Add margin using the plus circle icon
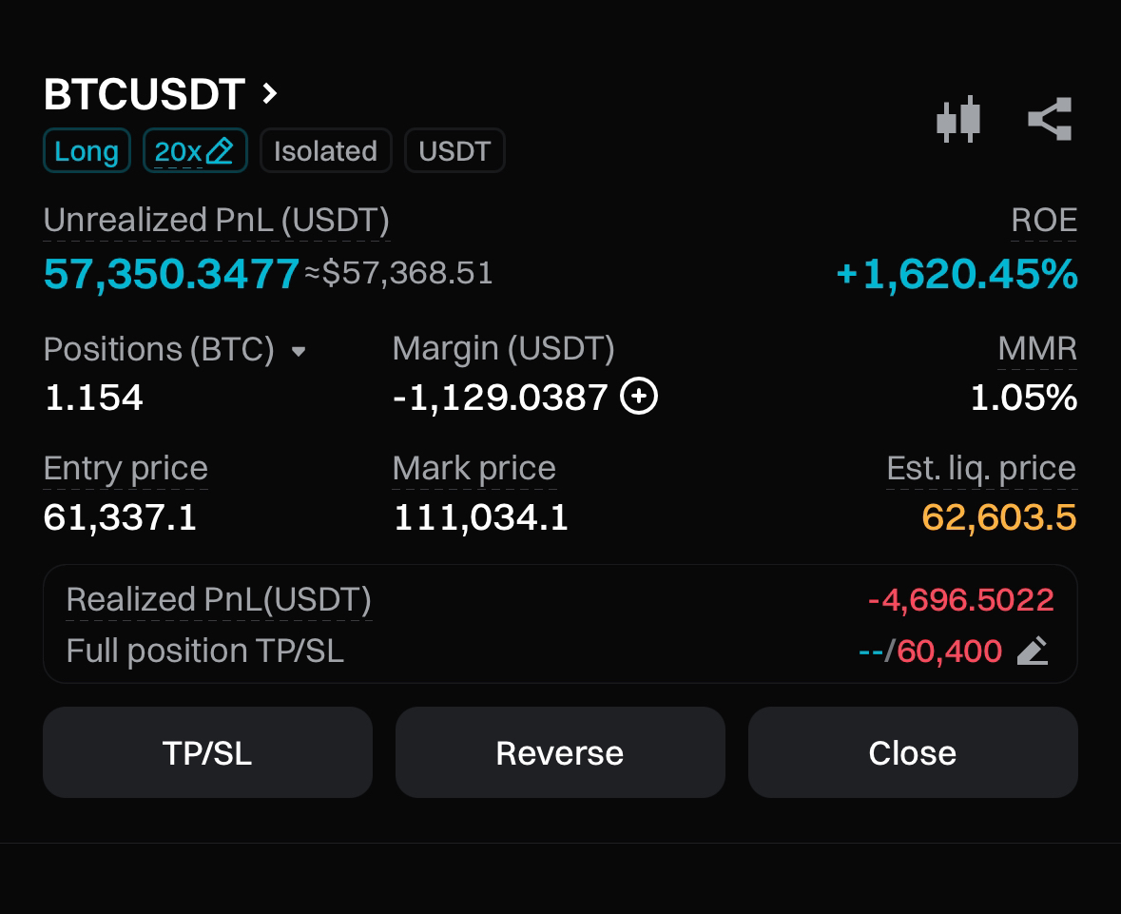The width and height of the screenshot is (1121, 914). point(638,397)
